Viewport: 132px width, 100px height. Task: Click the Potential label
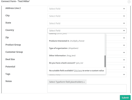pos(10,66)
